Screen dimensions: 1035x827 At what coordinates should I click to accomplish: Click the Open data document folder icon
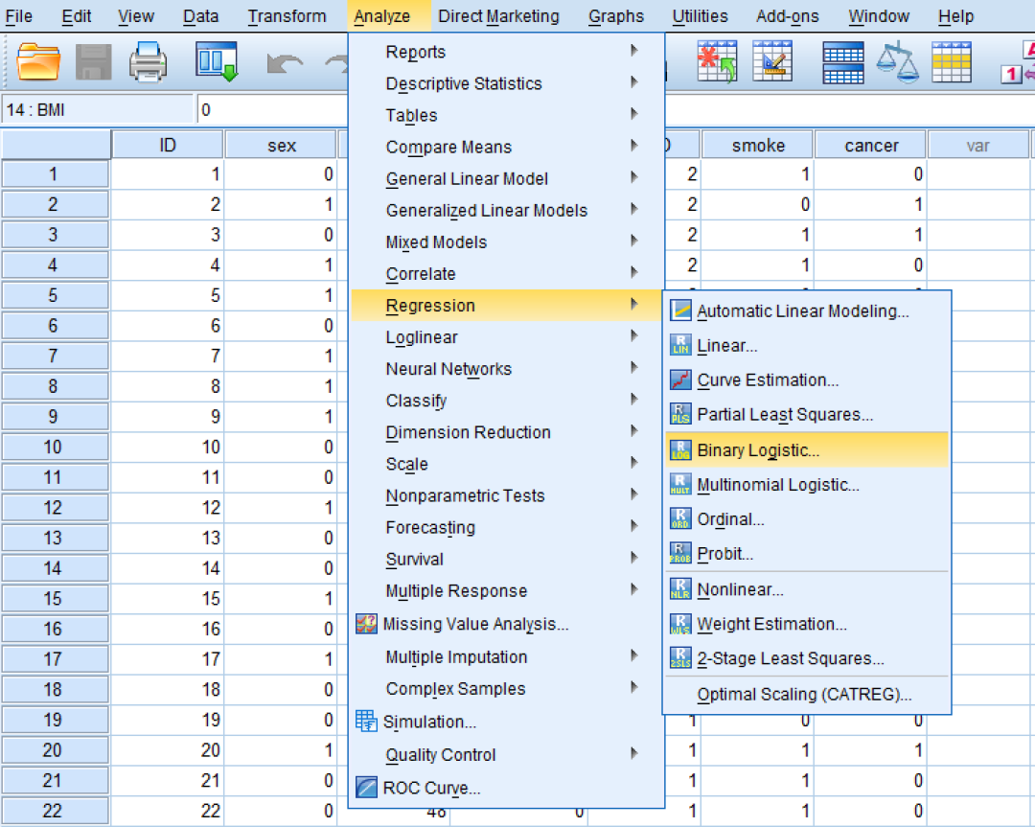point(38,61)
